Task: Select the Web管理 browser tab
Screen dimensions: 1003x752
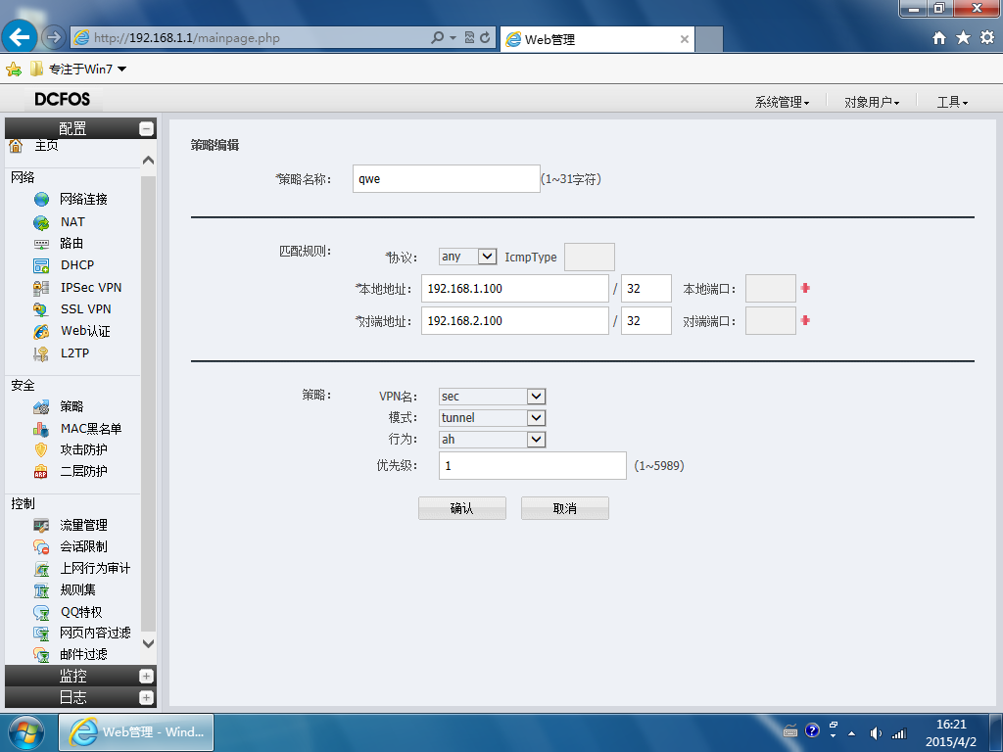Action: 597,39
